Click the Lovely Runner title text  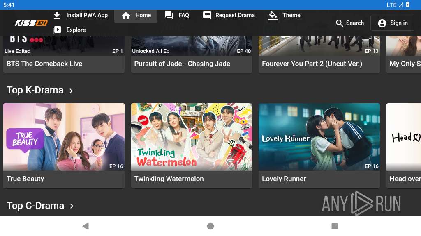[284, 179]
